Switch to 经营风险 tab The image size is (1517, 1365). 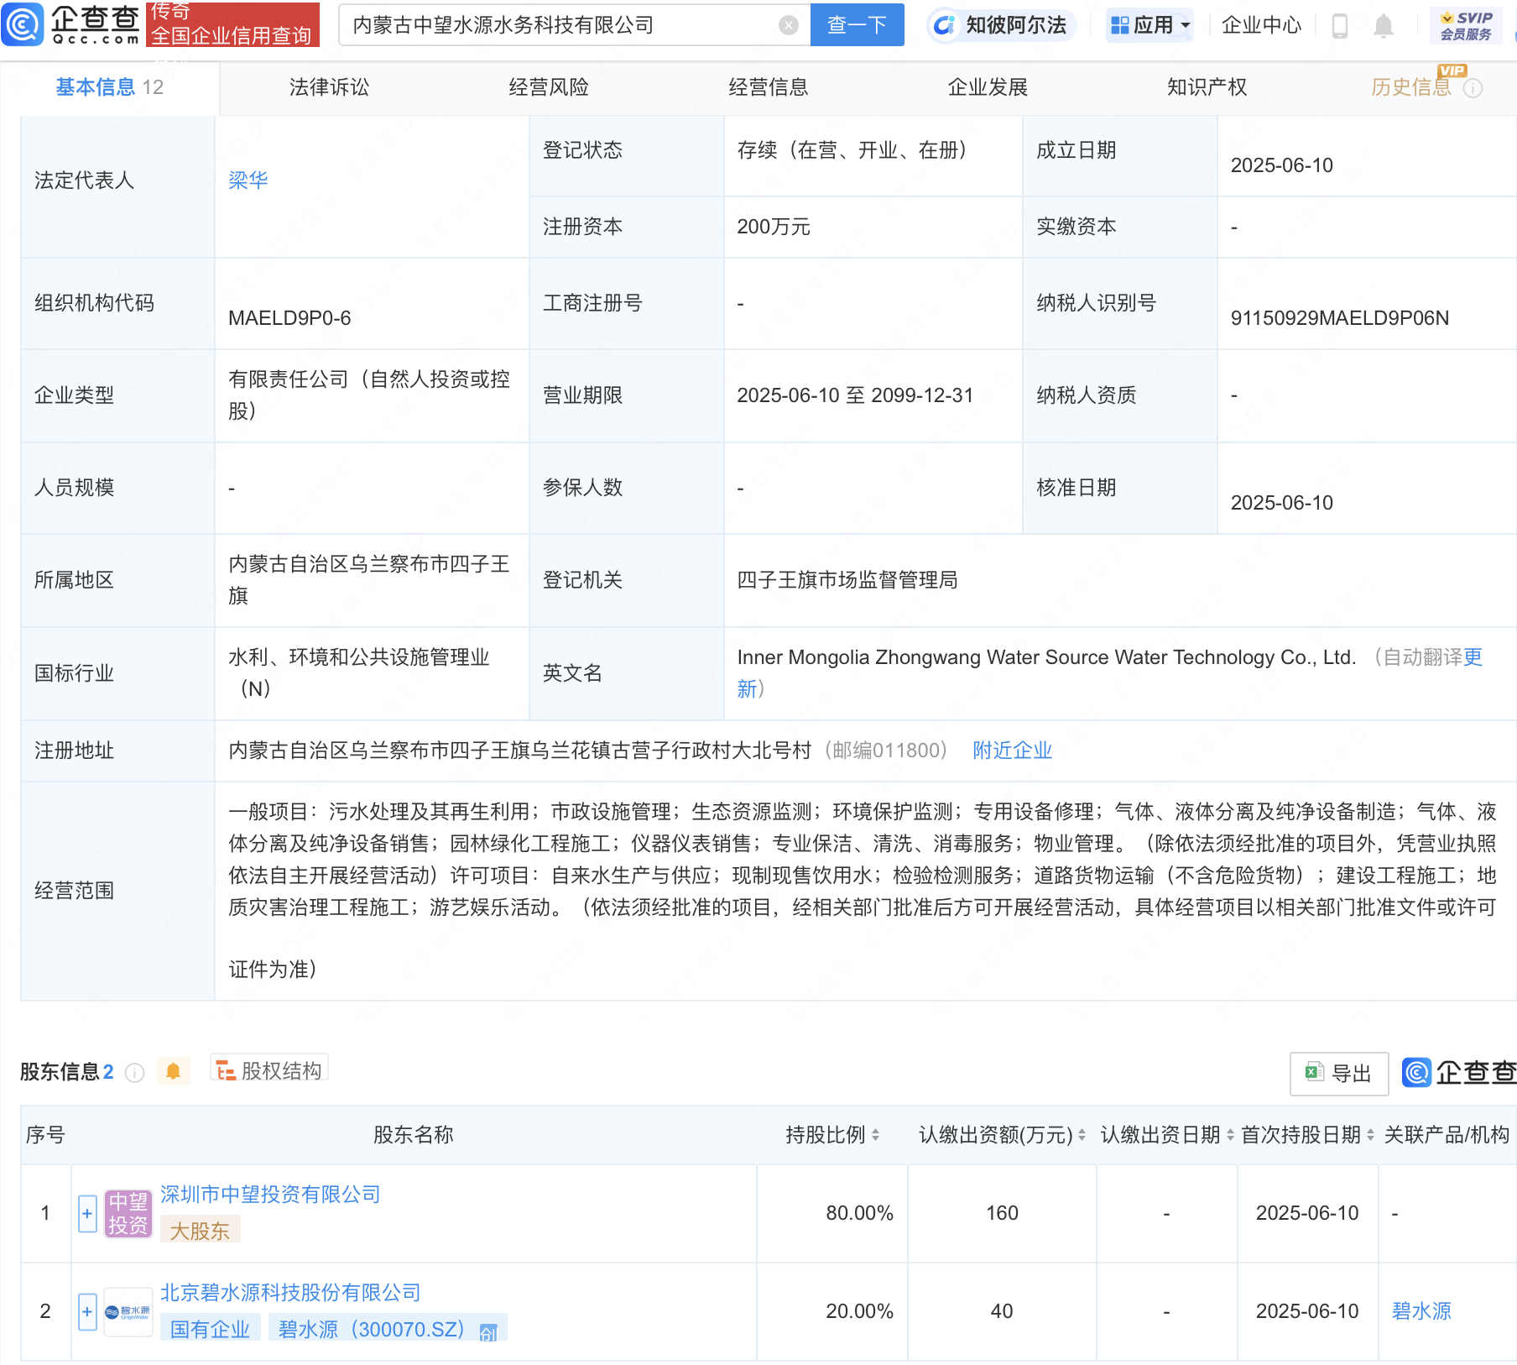pos(549,87)
